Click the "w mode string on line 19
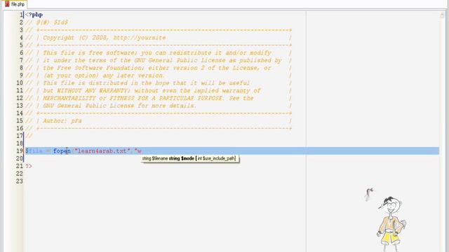 tap(138, 151)
